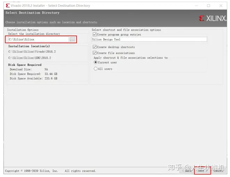Maximize the installer window
Viewport: 230px width, 177px height.
pos(208,6)
